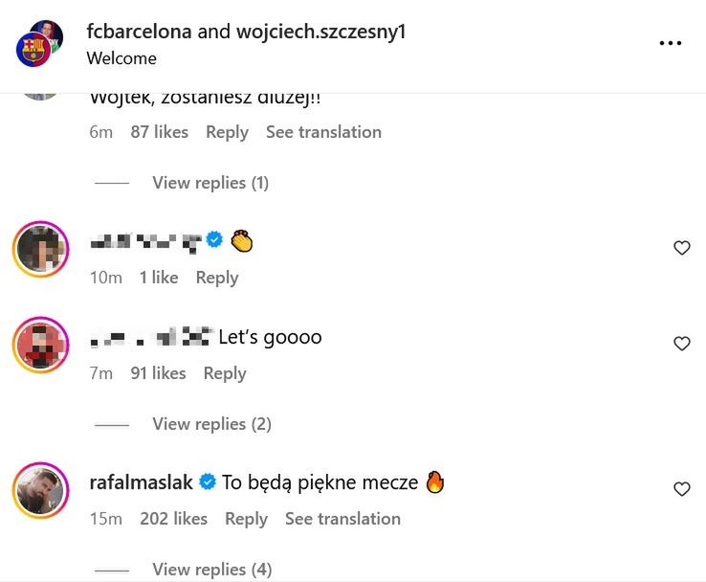Image resolution: width=706 pixels, height=582 pixels.
Task: Click the FC Barcelona header avatar
Action: pyautogui.click(x=33, y=49)
